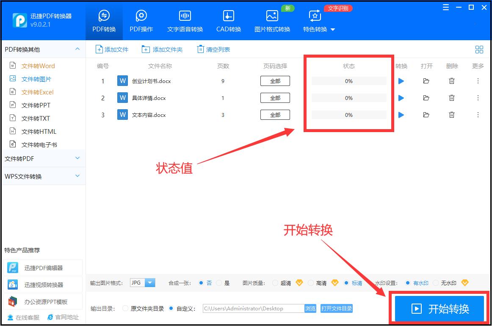Image resolution: width=492 pixels, height=326 pixels.
Task: Delete 文本内容.docx using its trash icon
Action: pyautogui.click(x=452, y=115)
